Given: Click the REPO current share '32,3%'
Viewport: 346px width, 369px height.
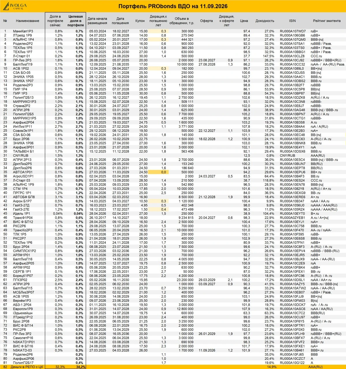Looking at the screenshot, I should tap(60, 367).
